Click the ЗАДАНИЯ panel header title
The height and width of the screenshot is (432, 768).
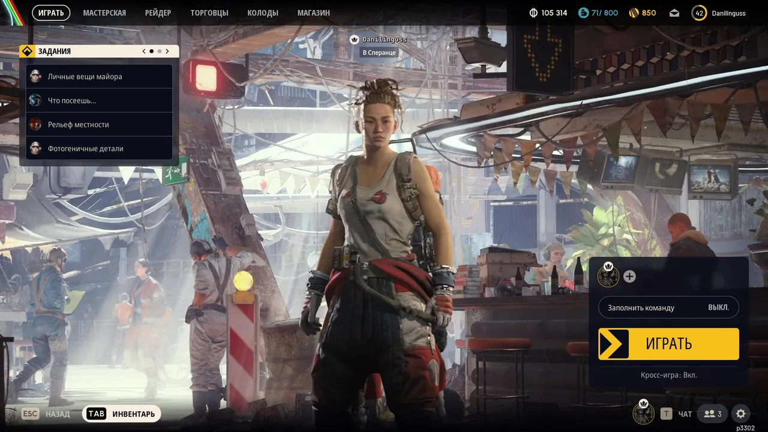click(55, 52)
